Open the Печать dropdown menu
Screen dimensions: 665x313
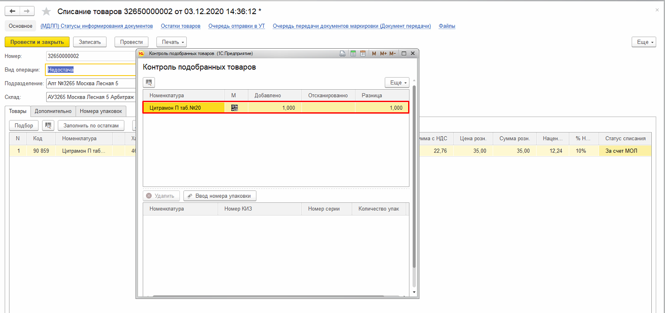pyautogui.click(x=171, y=42)
